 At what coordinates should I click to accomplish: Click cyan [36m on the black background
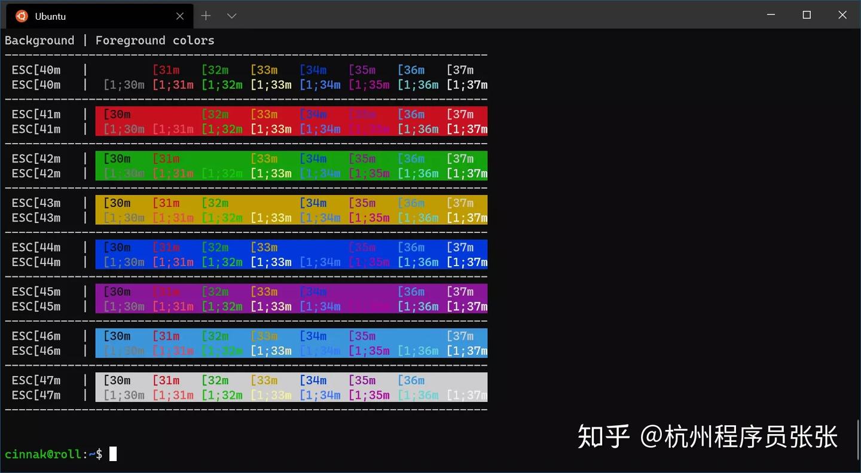coord(411,70)
